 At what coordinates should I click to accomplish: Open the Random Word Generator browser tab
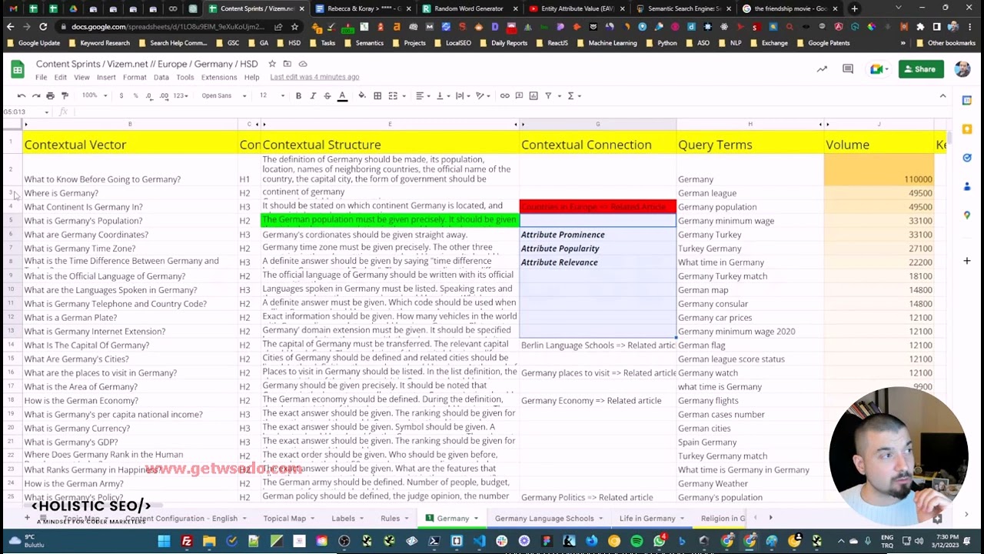pyautogui.click(x=469, y=8)
